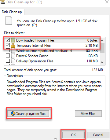Select the Disk Clean-up tab

pos(12,12)
